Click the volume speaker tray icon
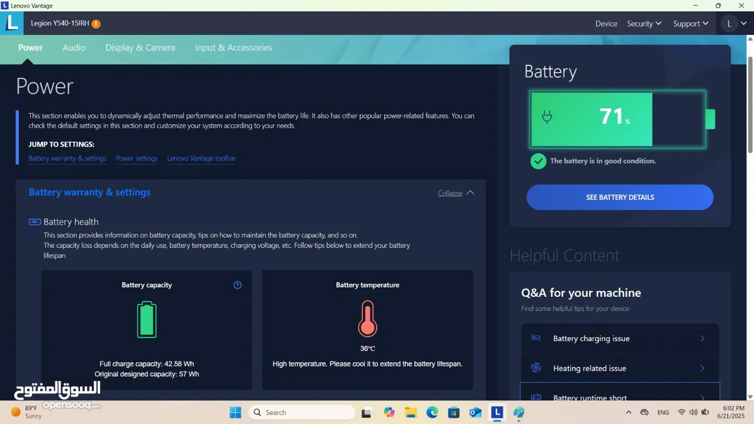The height and width of the screenshot is (424, 754). (693, 412)
